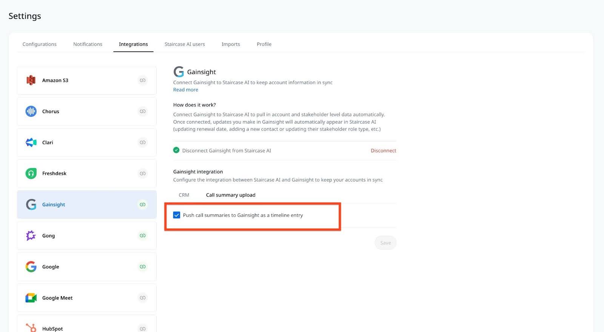Open the Configurations tab
604x332 pixels.
(40, 44)
